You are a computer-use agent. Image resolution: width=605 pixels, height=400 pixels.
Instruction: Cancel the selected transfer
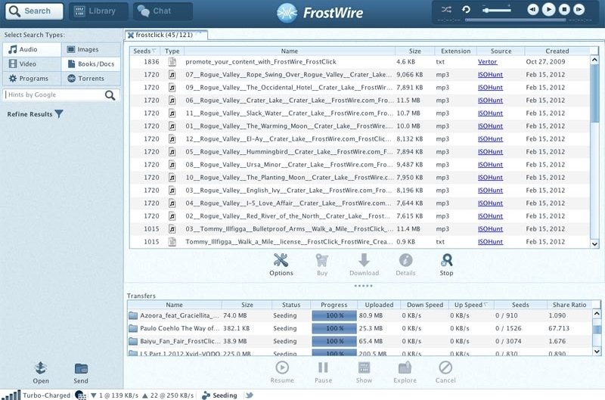click(x=445, y=372)
